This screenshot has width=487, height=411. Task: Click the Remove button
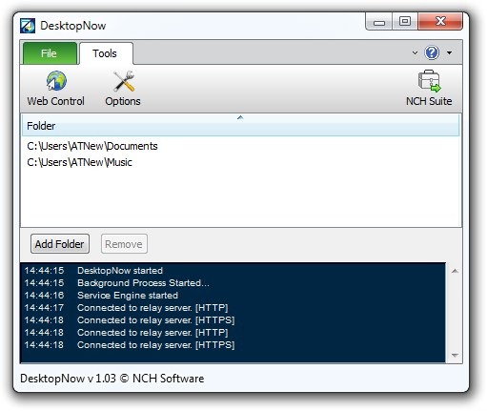pyautogui.click(x=124, y=244)
